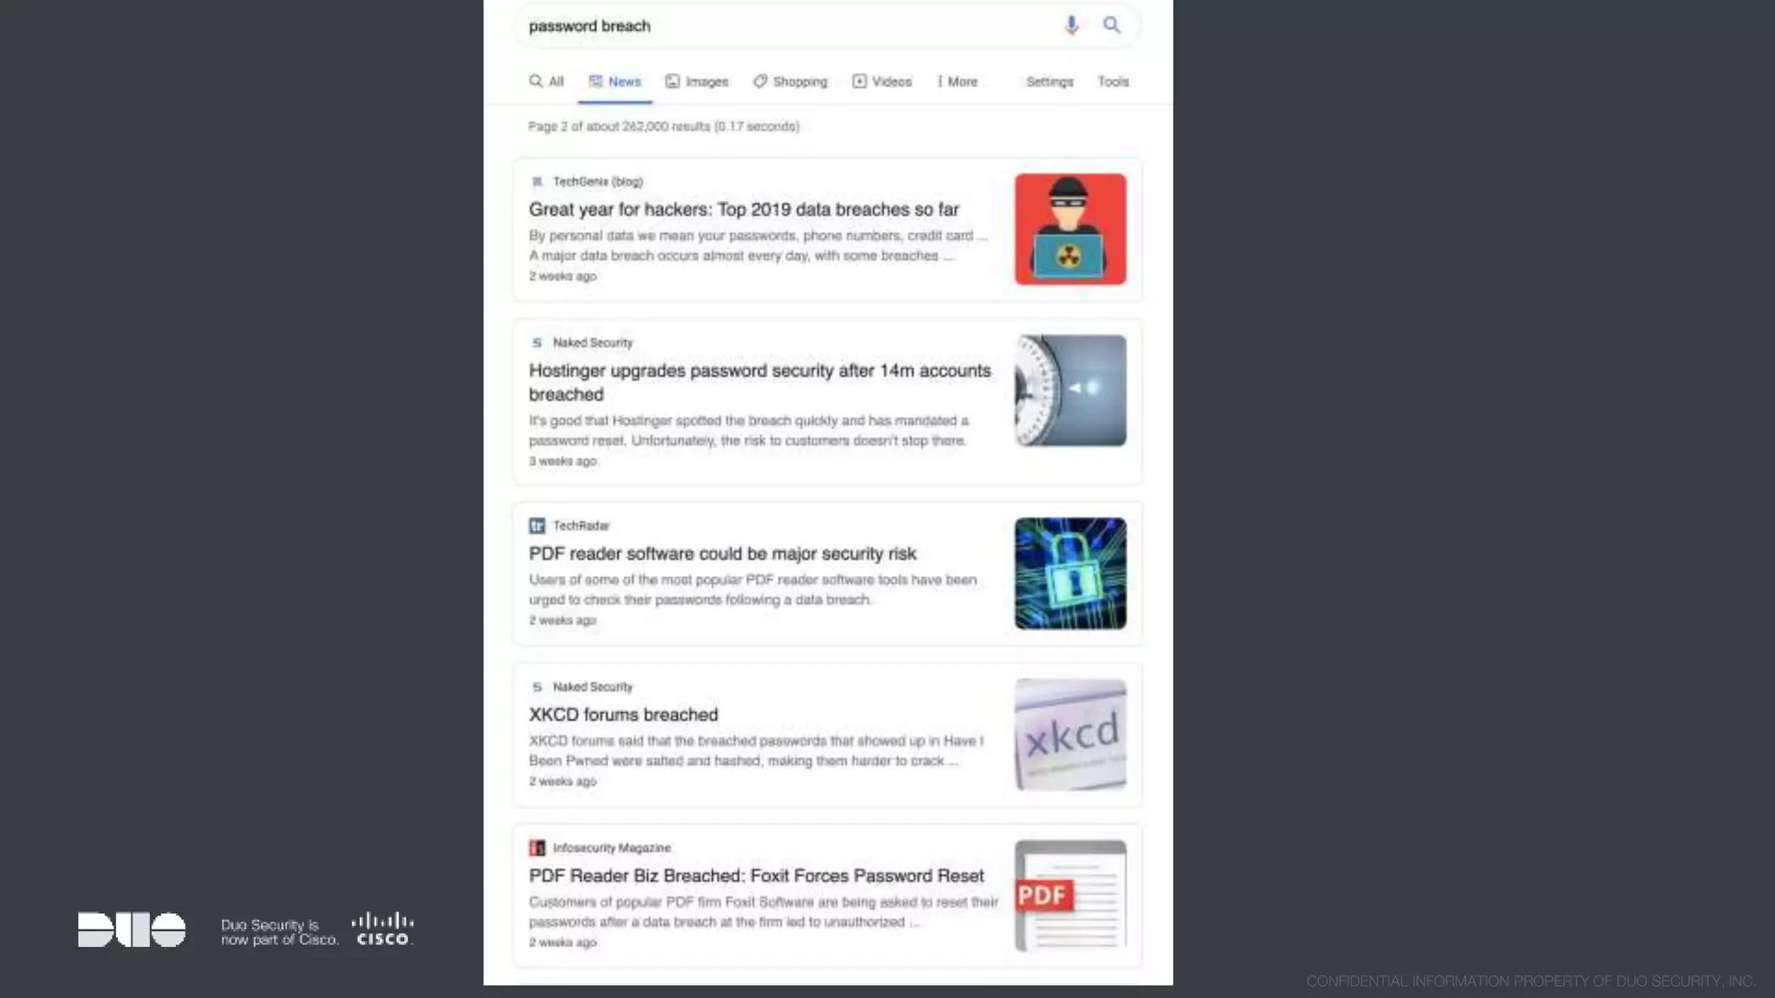This screenshot has width=1775, height=998.
Task: Open the XKCD forums breached article
Action: [623, 715]
